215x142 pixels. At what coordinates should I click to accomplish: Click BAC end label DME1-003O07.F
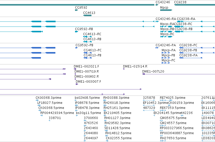(88, 82)
